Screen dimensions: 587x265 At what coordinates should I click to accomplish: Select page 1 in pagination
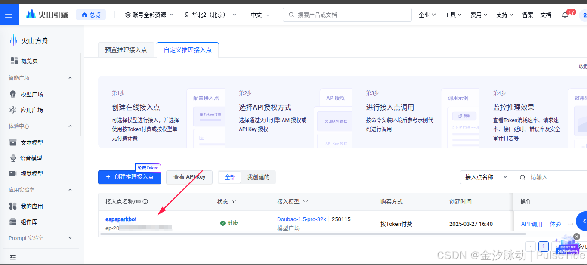544,247
